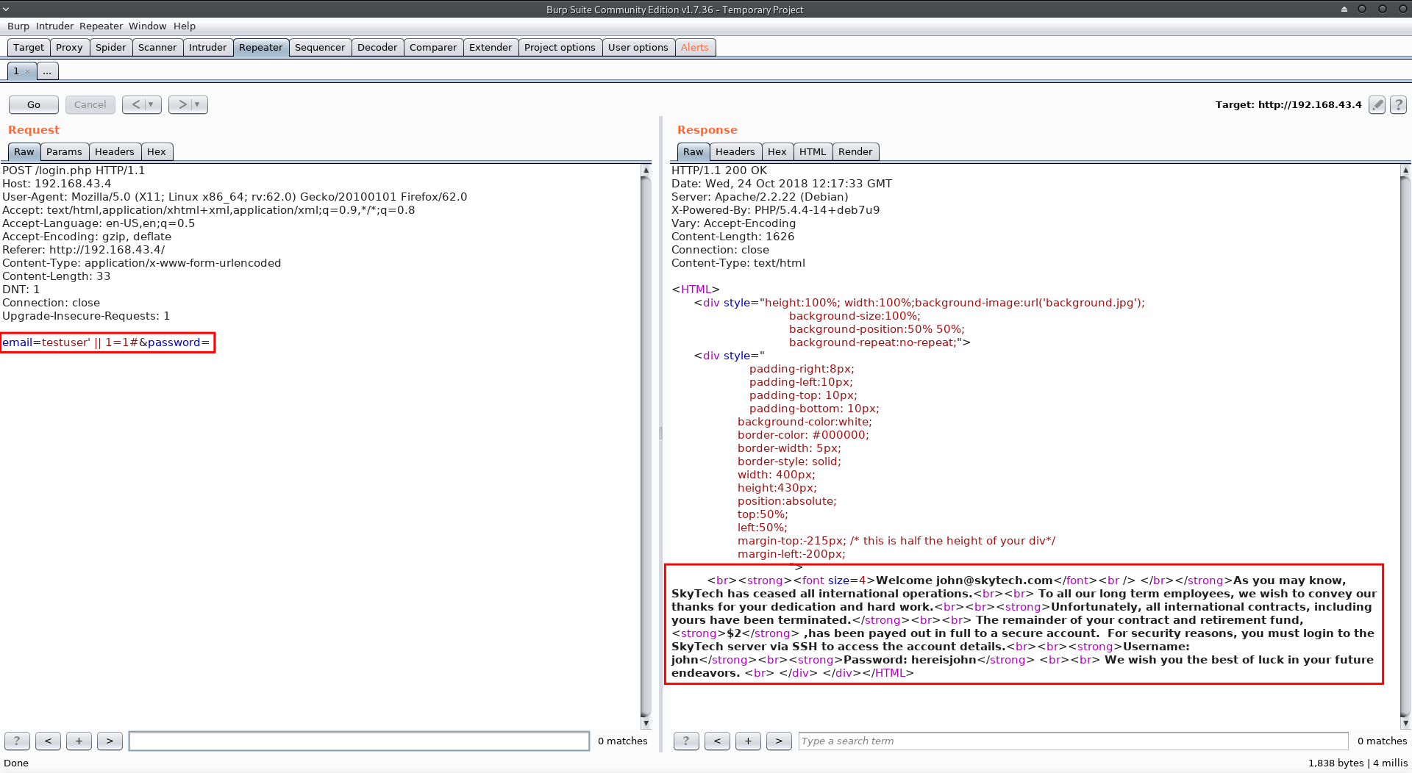
Task: Click the Cancel button
Action: 90,104
